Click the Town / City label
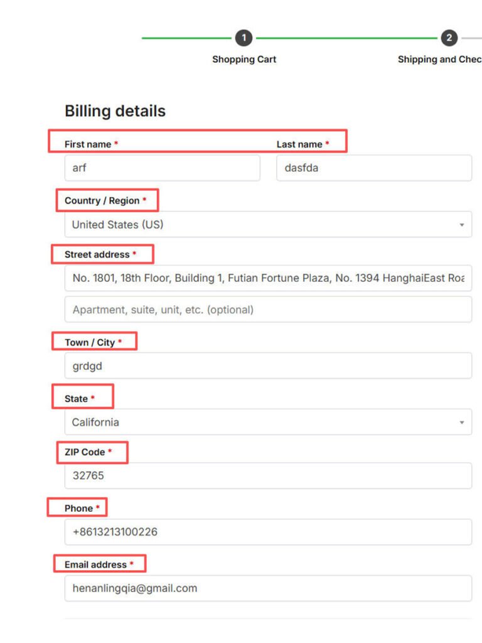The height and width of the screenshot is (643, 482). coord(90,343)
